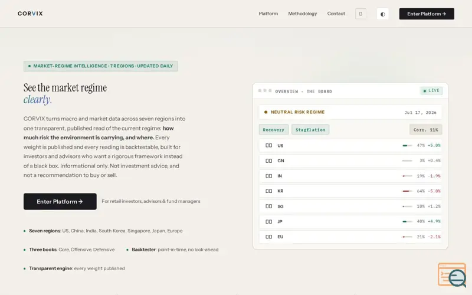The width and height of the screenshot is (472, 295).
Task: Click the header Enter Platform button
Action: 427,14
